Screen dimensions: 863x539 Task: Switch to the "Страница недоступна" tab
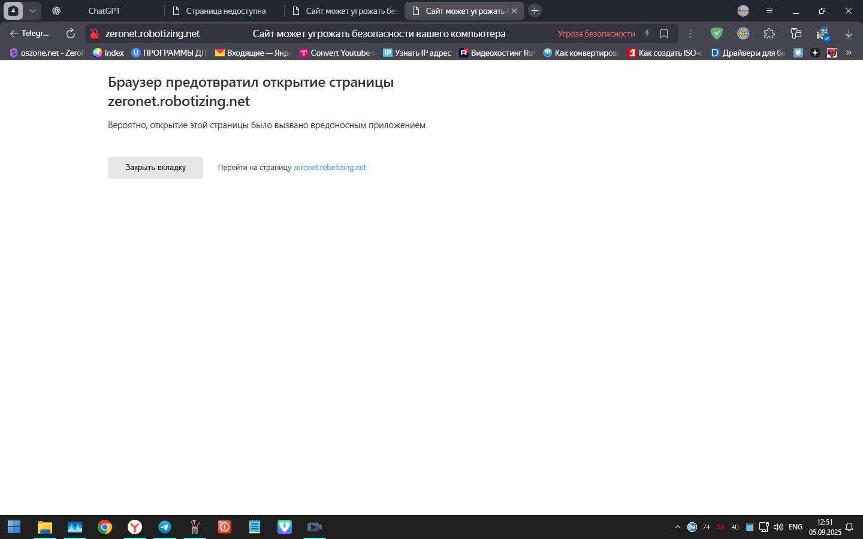[225, 11]
